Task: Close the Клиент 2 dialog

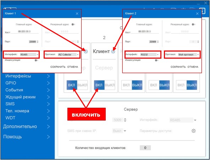Action: [197, 14]
